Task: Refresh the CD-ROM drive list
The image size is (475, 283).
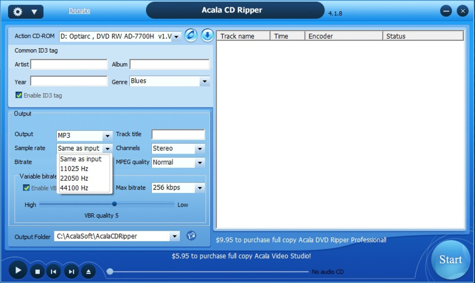Action: (x=191, y=35)
